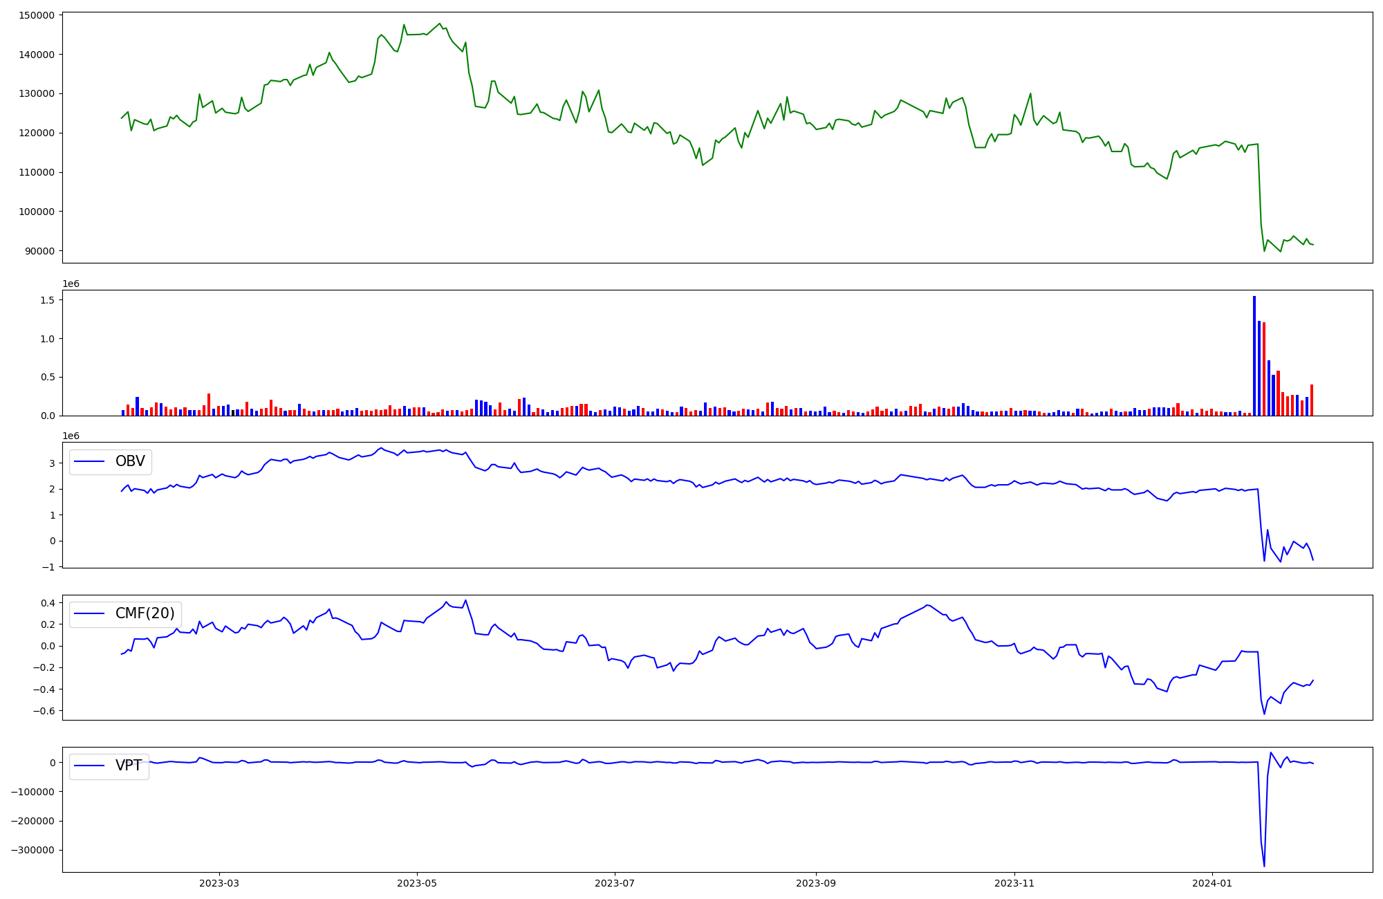Click the 1e6 exponent above volume chart
Screen dimensions: 1383x899
71,284
